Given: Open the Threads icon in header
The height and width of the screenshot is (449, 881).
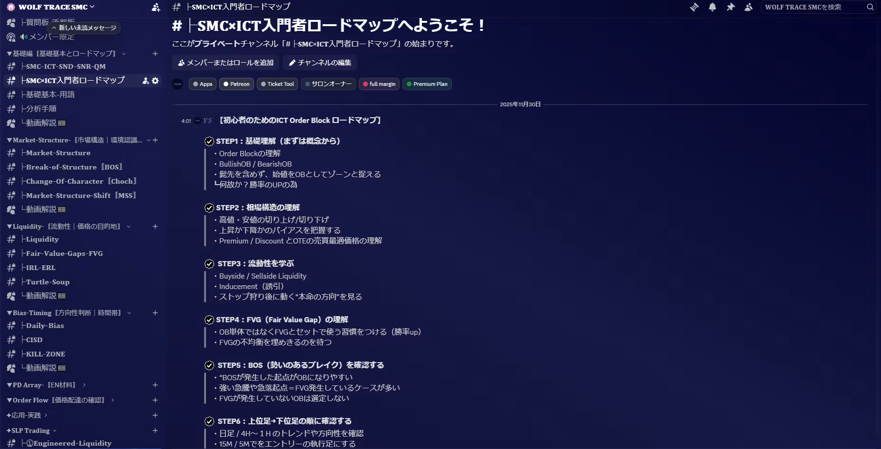Looking at the screenshot, I should [x=694, y=7].
